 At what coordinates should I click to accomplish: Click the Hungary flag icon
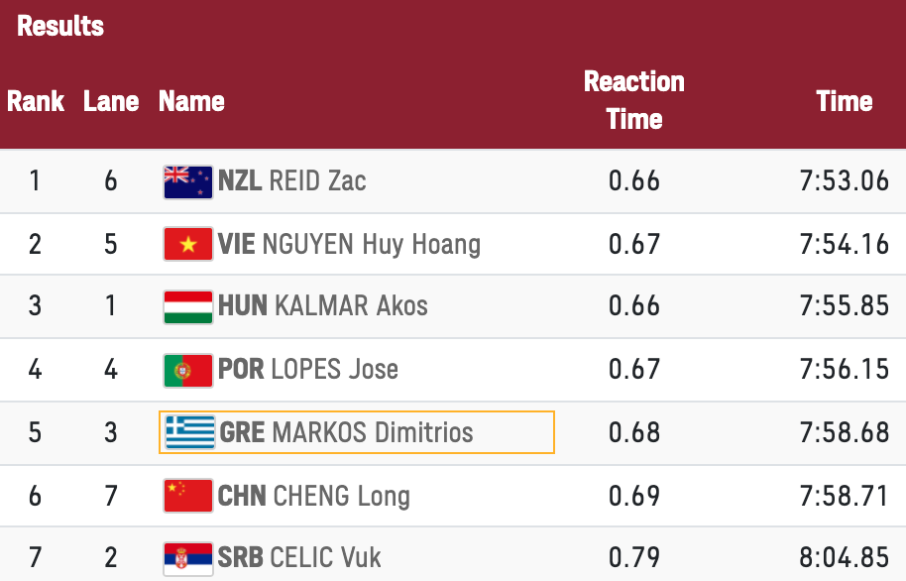(187, 307)
